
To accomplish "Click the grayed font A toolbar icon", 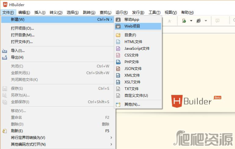I will [170, 21].
